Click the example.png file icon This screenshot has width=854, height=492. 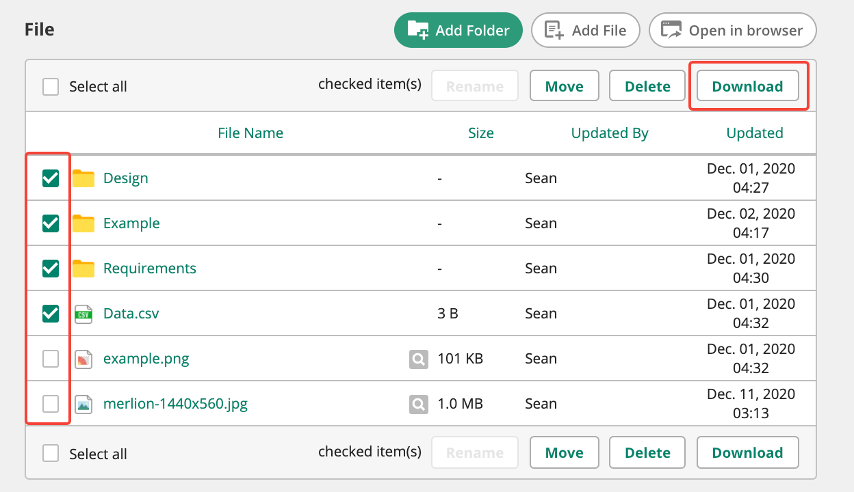tap(83, 359)
